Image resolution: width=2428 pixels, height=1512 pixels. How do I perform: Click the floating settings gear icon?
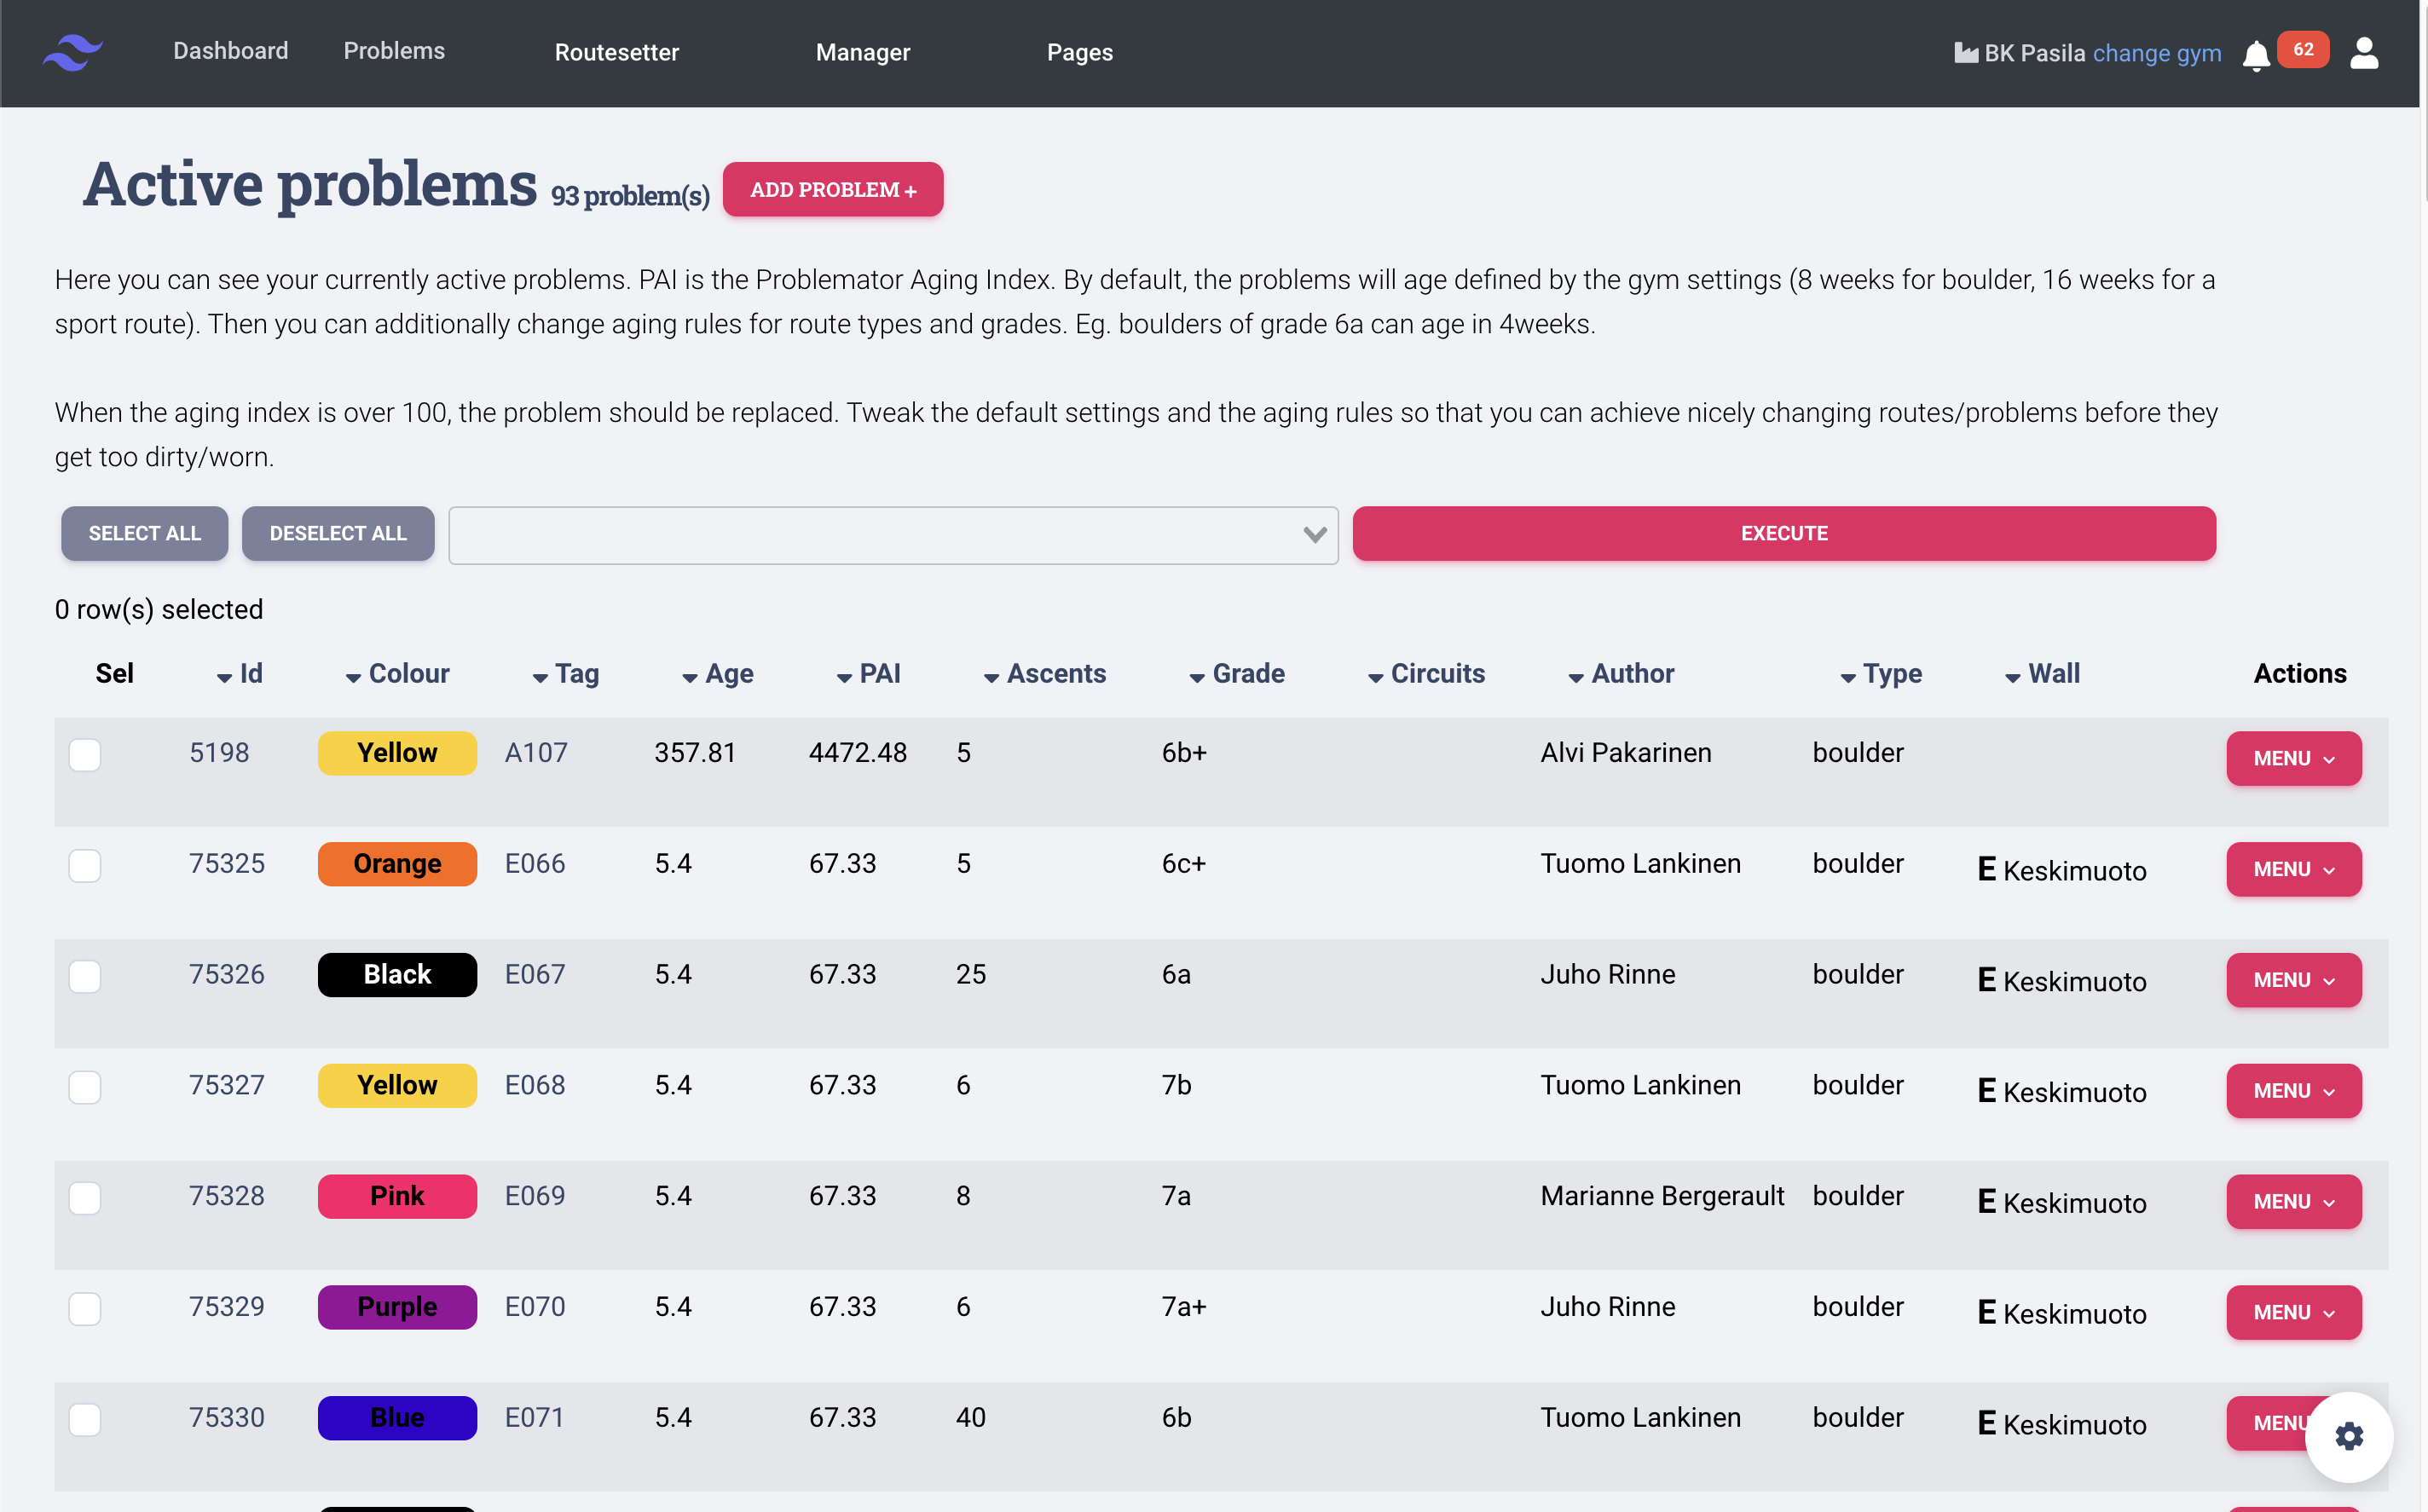[2348, 1436]
